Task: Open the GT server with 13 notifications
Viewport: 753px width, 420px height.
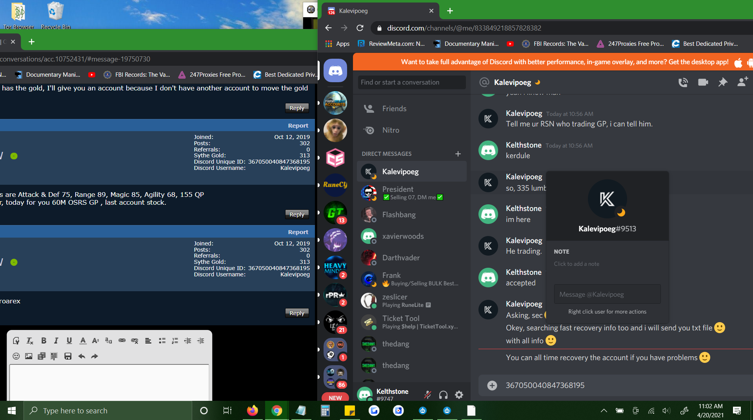Action: coord(335,213)
